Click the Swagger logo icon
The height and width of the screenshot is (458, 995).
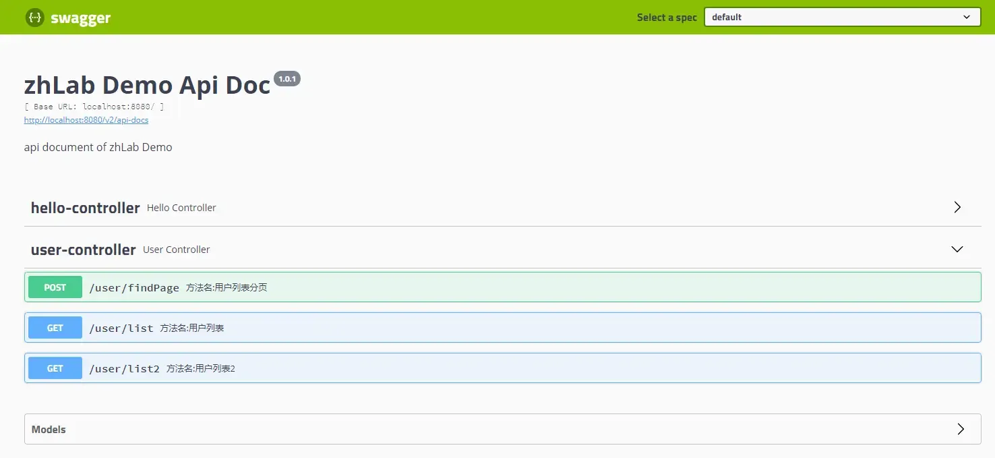34,18
